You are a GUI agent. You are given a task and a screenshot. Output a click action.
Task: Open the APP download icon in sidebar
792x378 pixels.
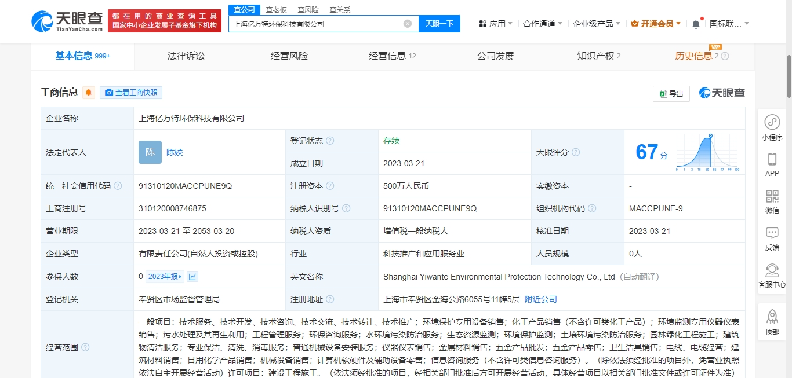772,160
